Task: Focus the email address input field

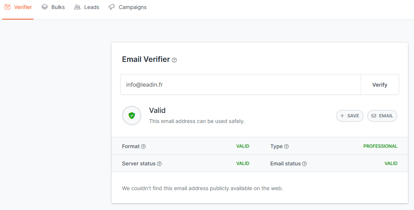Action: click(240, 85)
